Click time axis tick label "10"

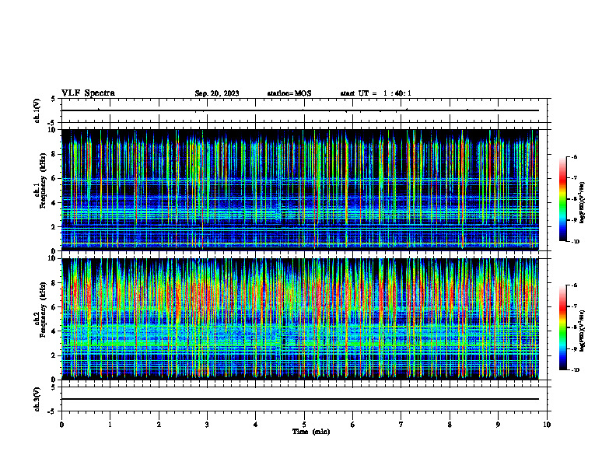pos(547,425)
